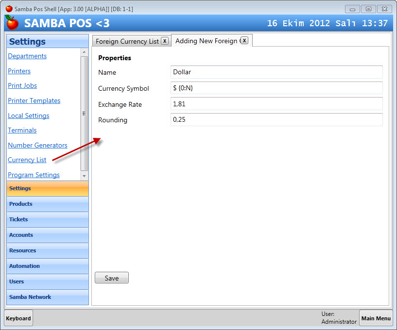Click the Rounding value field
The image size is (397, 330).
click(276, 120)
